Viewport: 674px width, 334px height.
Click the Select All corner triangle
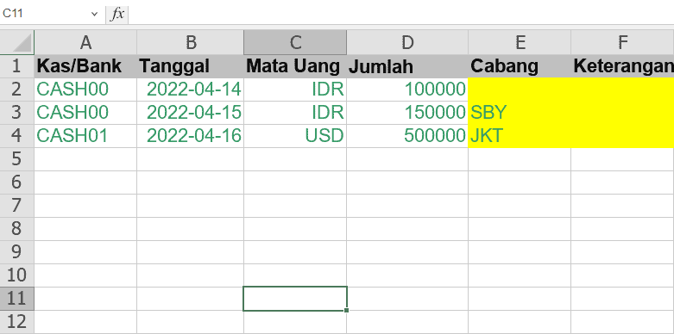[17, 42]
